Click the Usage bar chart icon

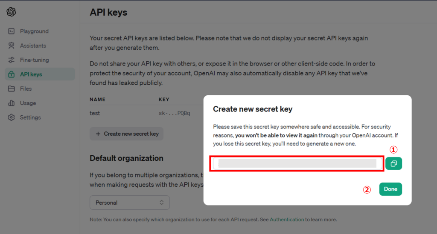click(12, 103)
